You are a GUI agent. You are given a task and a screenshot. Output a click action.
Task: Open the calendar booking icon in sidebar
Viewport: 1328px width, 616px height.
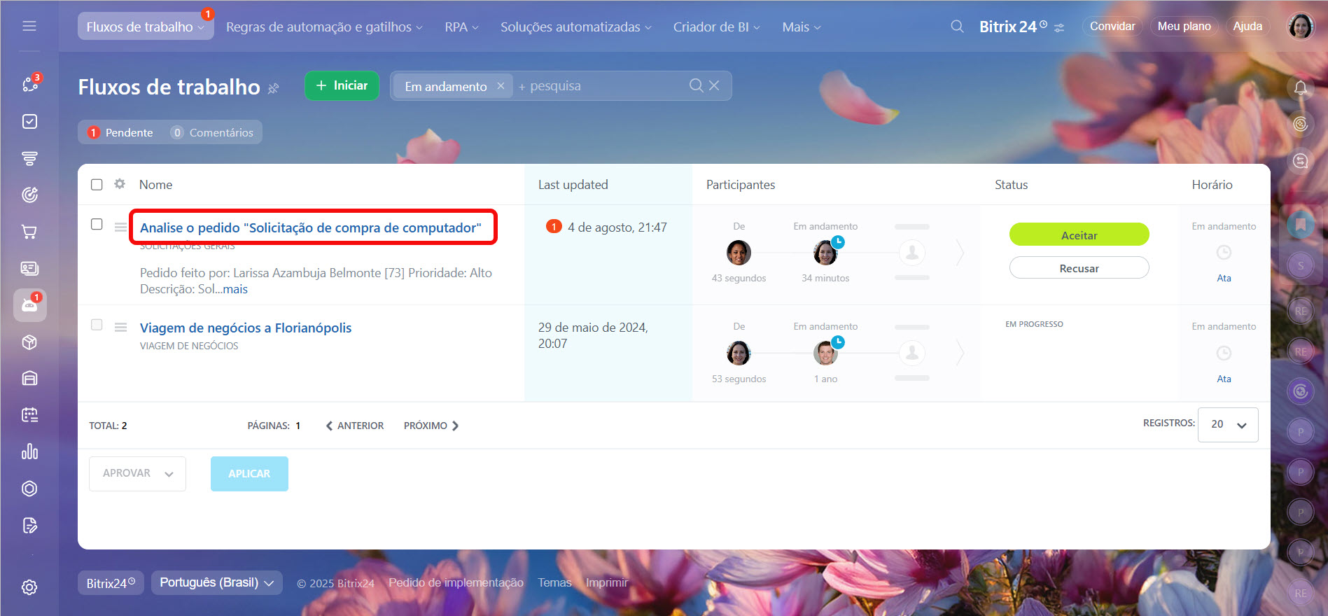coord(29,415)
